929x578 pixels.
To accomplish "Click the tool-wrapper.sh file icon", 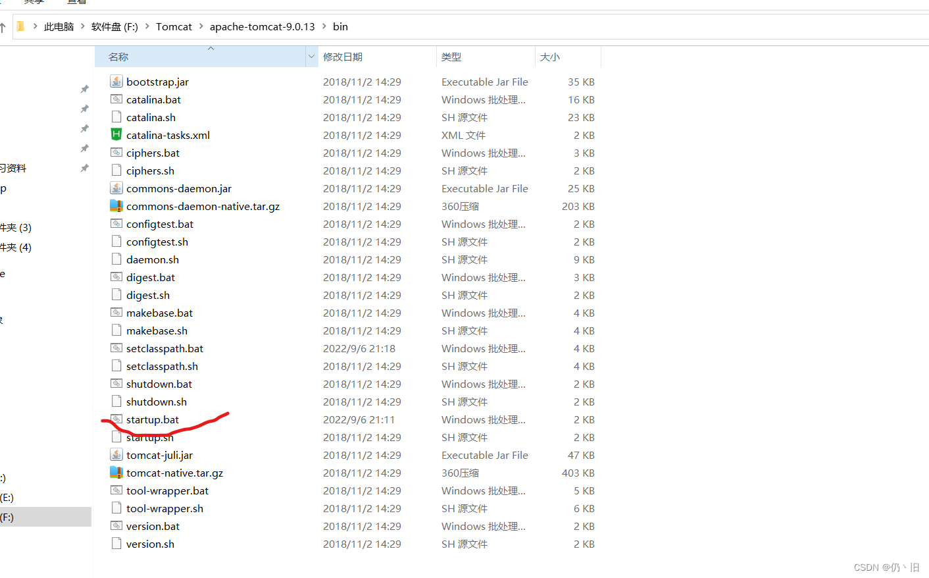I will [116, 508].
